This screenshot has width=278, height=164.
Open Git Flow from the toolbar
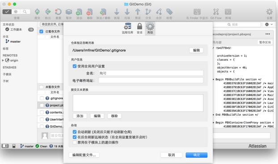[216, 12]
